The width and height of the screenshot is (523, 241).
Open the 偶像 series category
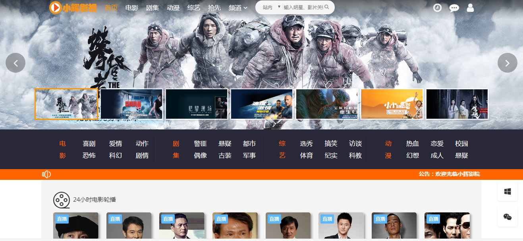[x=200, y=156]
